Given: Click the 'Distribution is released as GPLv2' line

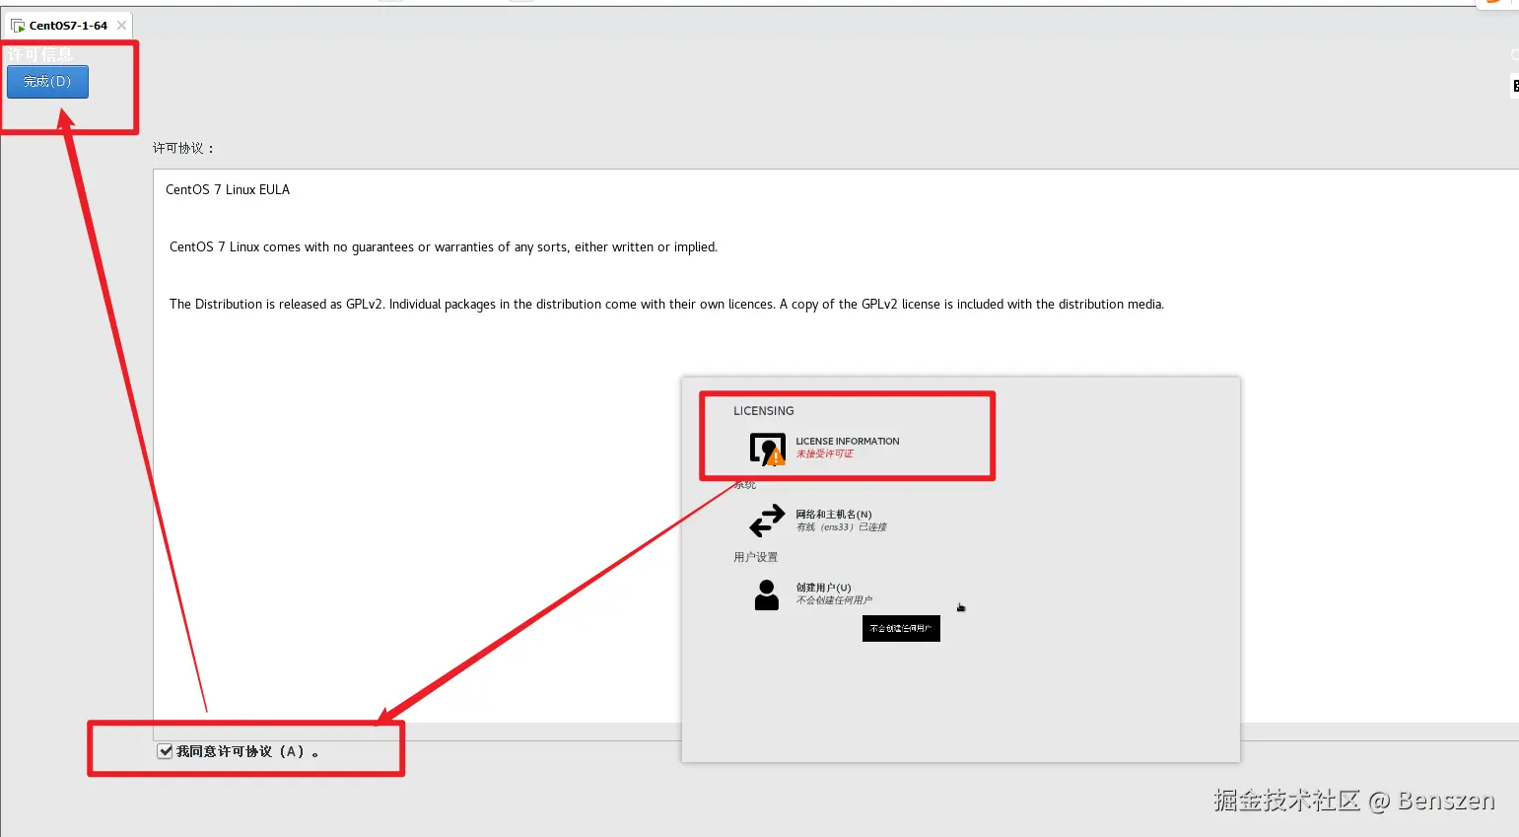Looking at the screenshot, I should [x=666, y=305].
